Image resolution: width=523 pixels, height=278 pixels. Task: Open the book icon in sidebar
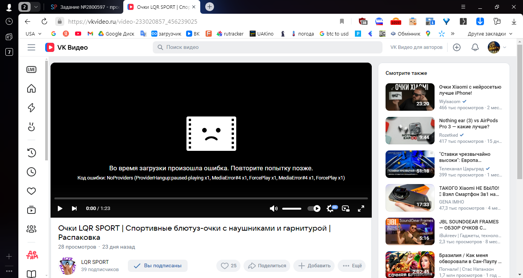[31, 274]
